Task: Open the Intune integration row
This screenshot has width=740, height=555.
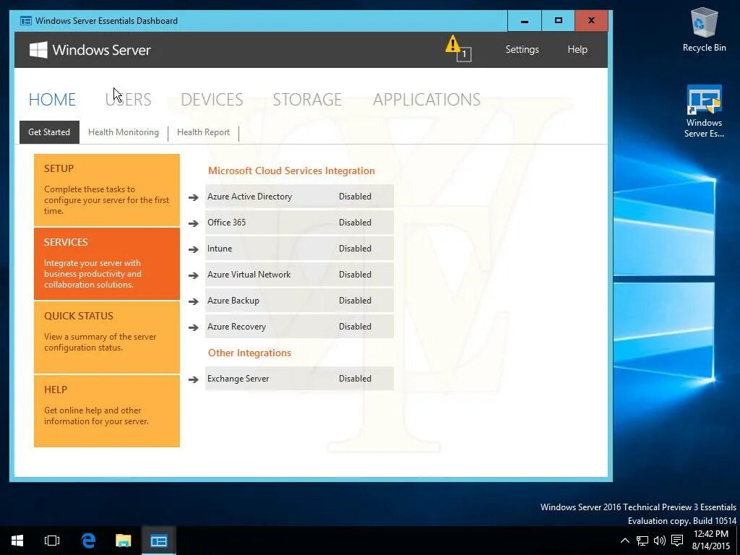Action: pyautogui.click(x=299, y=249)
